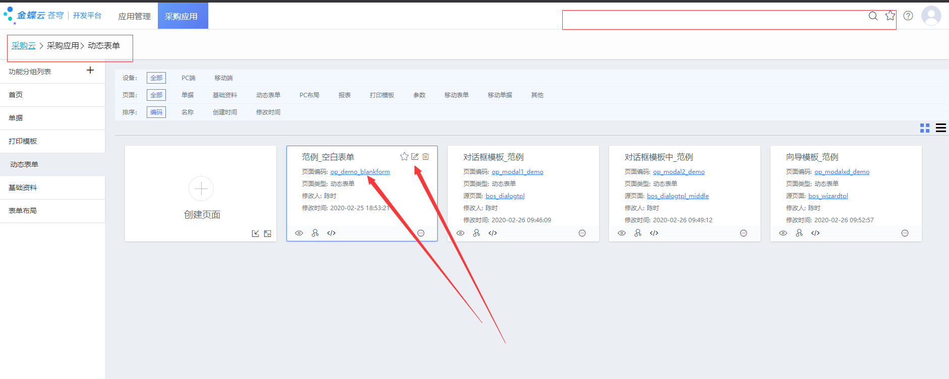Go to 采购云 breadcrumb link
949x379 pixels.
(24, 46)
